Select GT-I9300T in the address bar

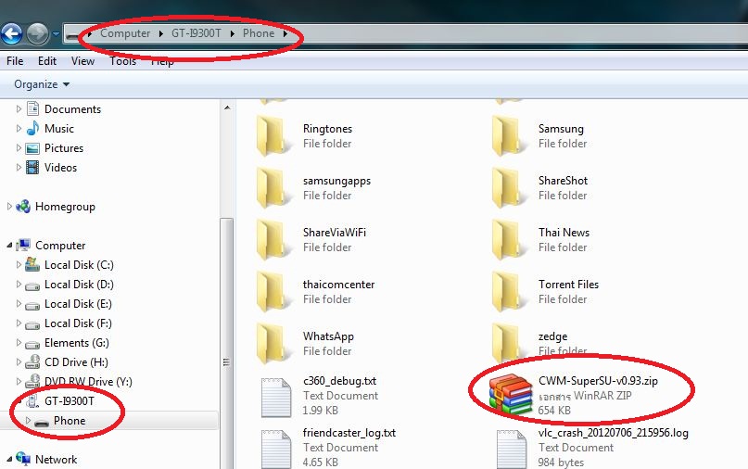(x=197, y=33)
